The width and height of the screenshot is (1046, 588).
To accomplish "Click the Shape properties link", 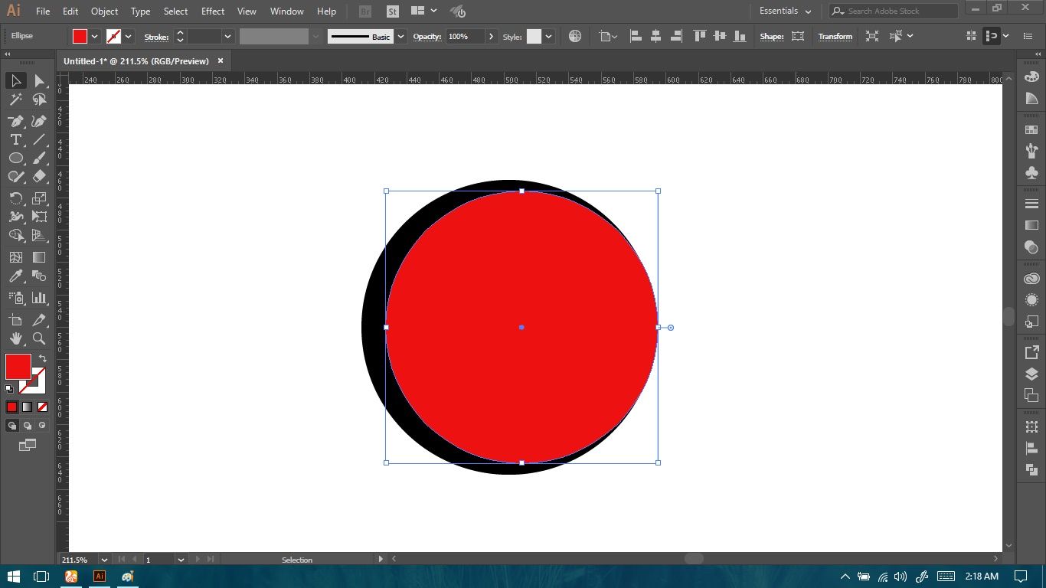I will point(772,37).
